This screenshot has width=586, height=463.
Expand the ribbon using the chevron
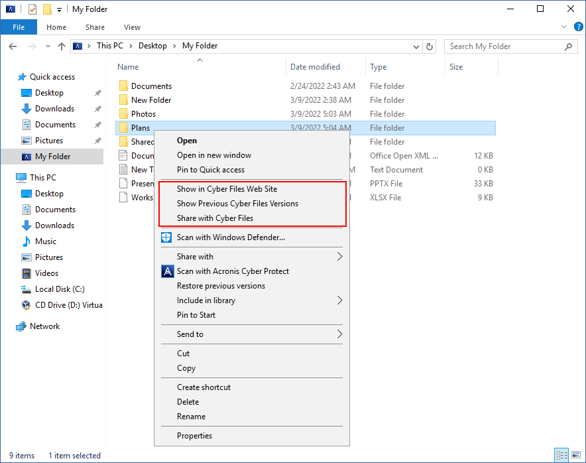click(563, 27)
